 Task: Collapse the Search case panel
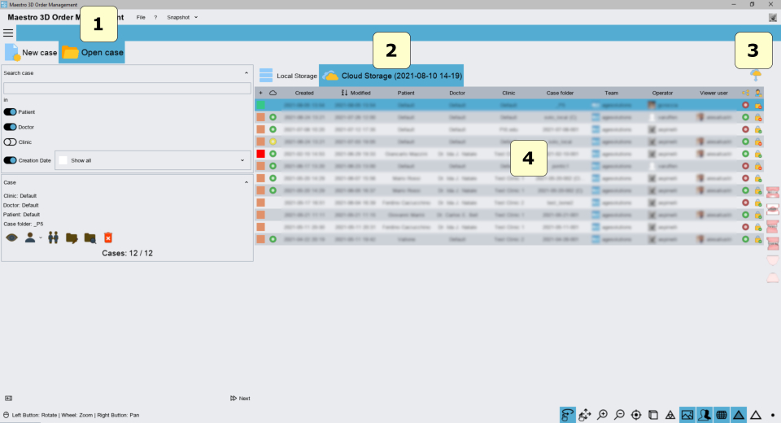(246, 72)
